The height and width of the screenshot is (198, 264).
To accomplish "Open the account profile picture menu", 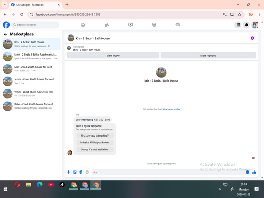I will click(254, 25).
